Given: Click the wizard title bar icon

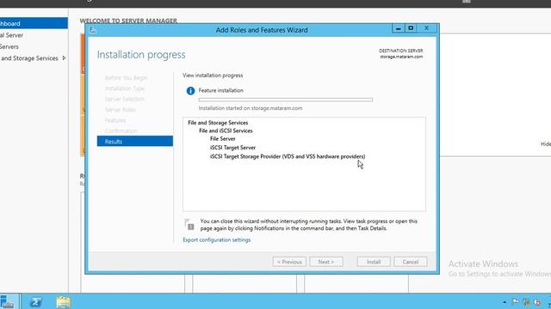Looking at the screenshot, I should (x=93, y=30).
